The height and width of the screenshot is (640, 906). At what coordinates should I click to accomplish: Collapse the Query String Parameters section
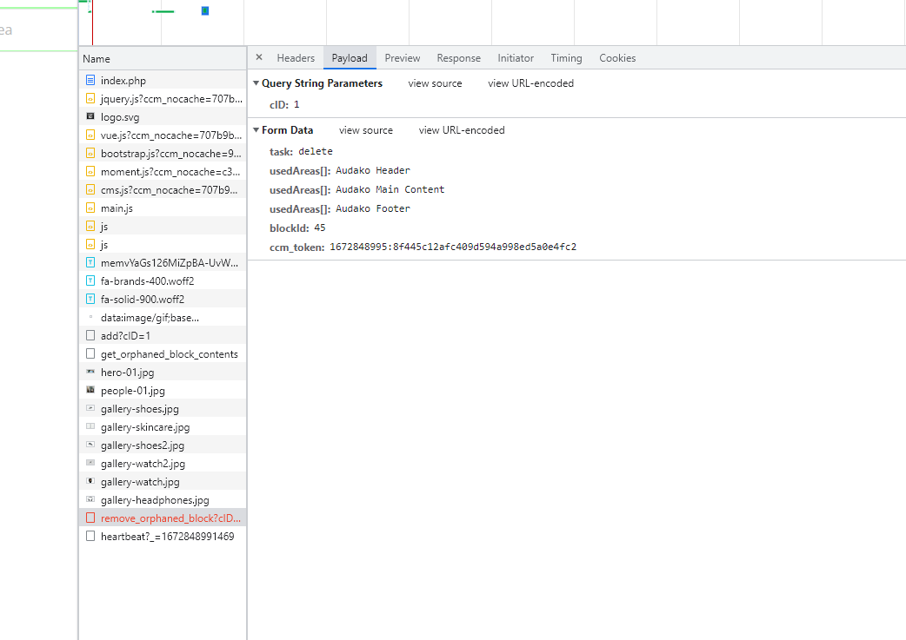click(x=256, y=82)
